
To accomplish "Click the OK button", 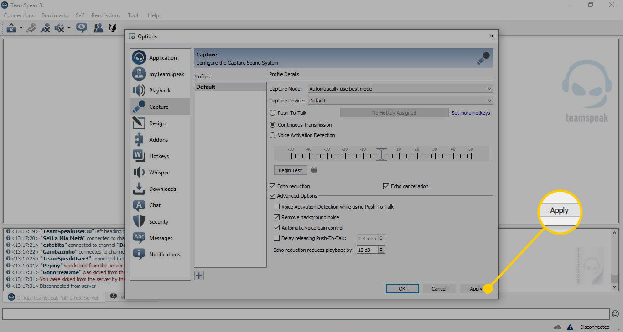I will (x=402, y=289).
